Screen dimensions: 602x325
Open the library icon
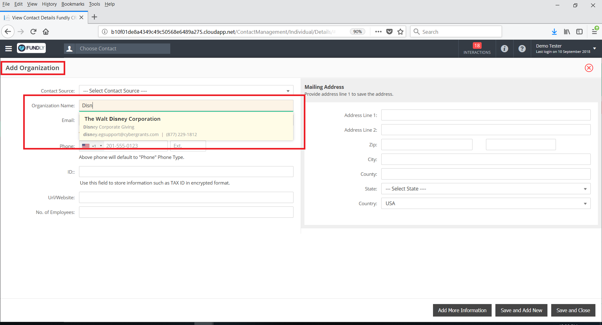click(x=567, y=32)
